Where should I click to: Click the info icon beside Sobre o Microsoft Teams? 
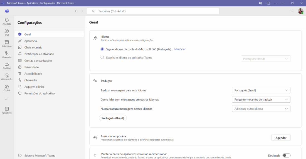coord(20,155)
